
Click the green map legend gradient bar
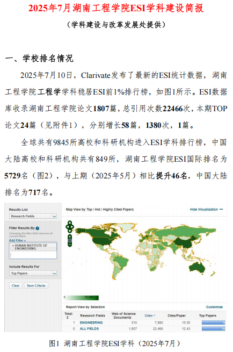click(82, 298)
